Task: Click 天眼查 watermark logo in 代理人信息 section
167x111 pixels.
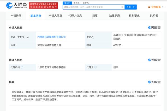Action: coord(154,60)
